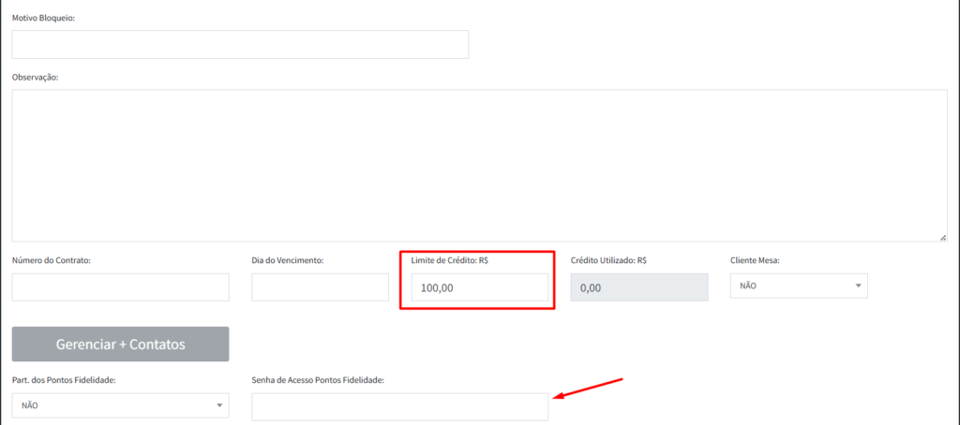
Task: Click the "Observação:" label text
Action: click(36, 77)
